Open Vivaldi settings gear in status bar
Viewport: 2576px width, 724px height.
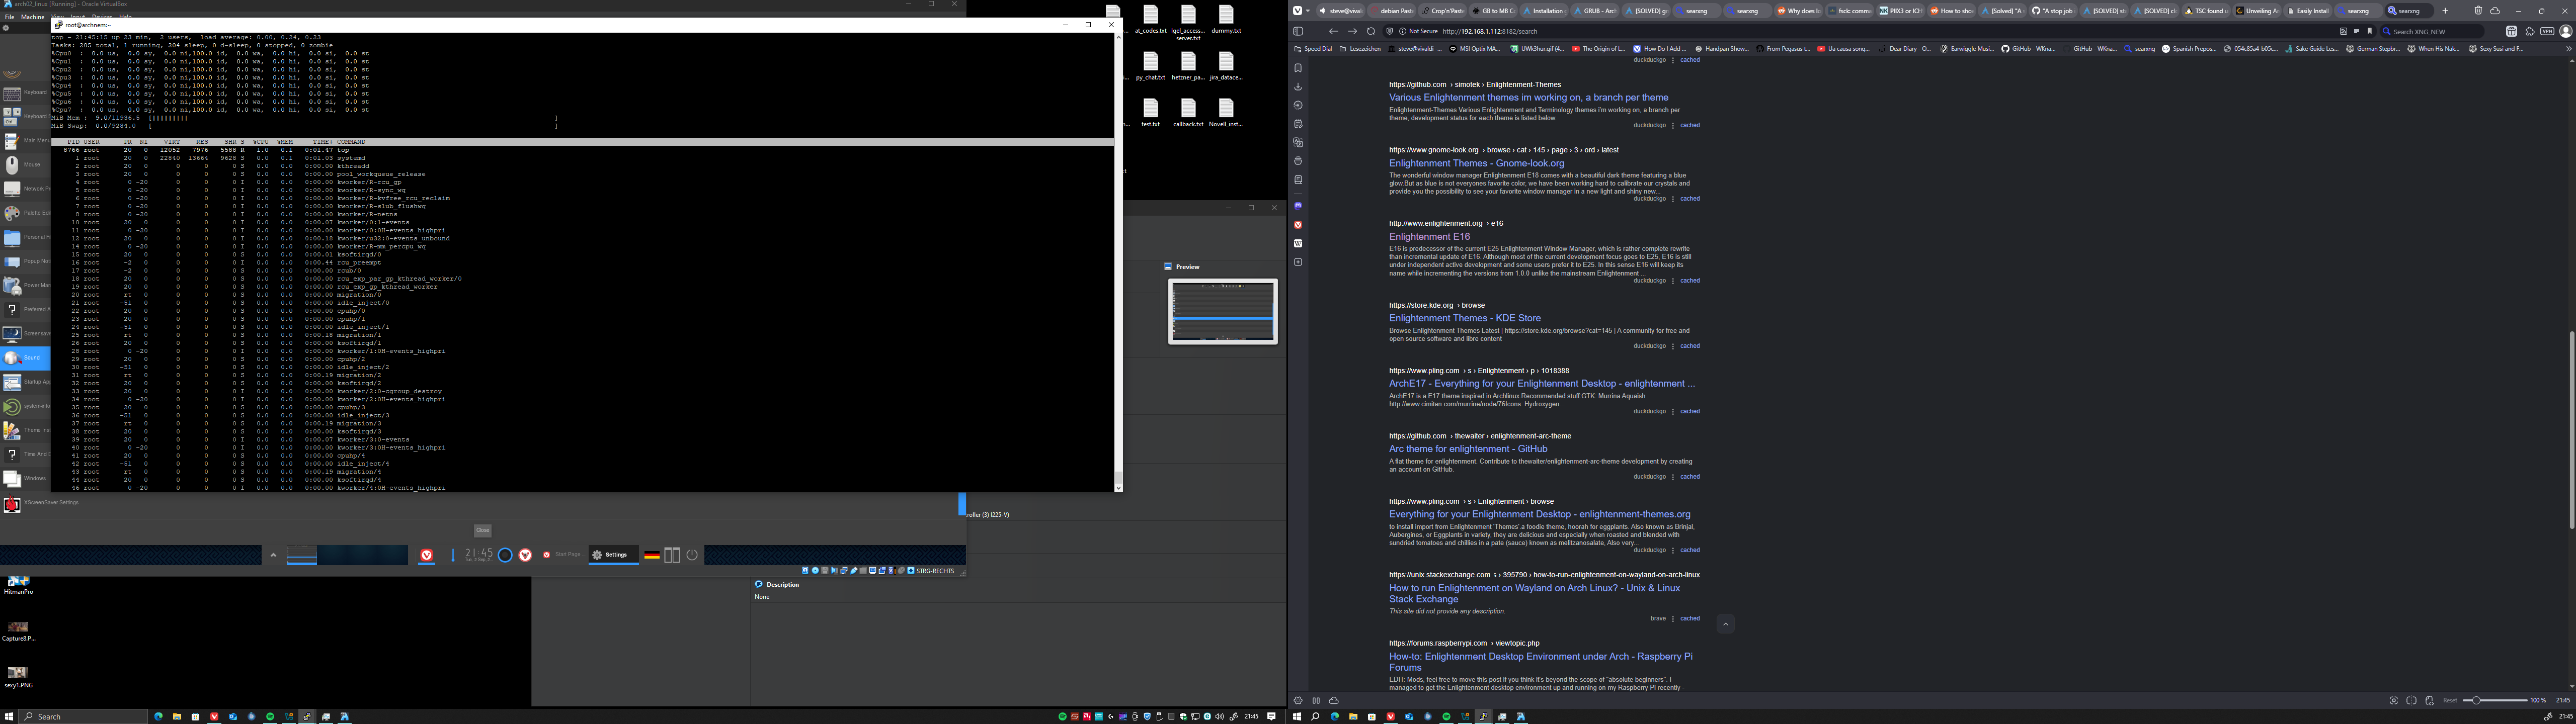(x=1298, y=700)
